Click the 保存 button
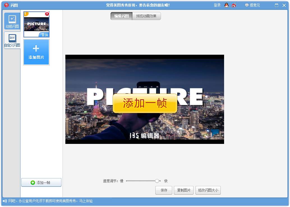The image size is (290, 207). (x=164, y=190)
